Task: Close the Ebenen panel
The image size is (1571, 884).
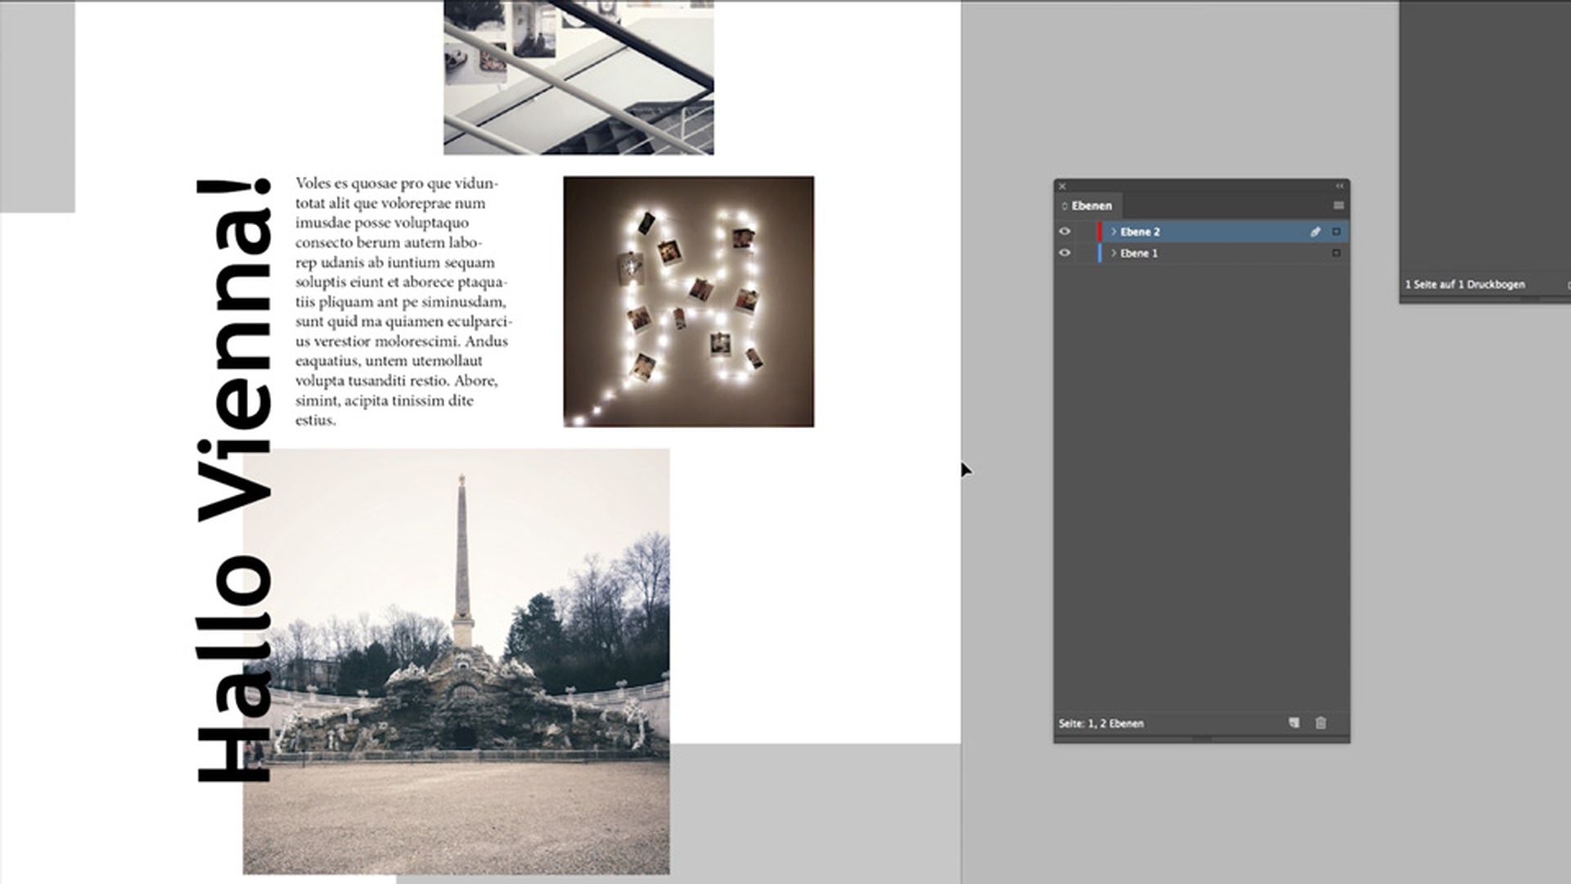Action: (1062, 186)
